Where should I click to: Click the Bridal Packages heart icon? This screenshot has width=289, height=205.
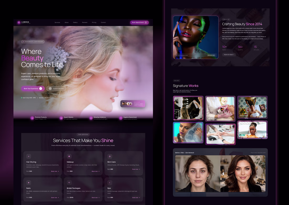pos(69,182)
